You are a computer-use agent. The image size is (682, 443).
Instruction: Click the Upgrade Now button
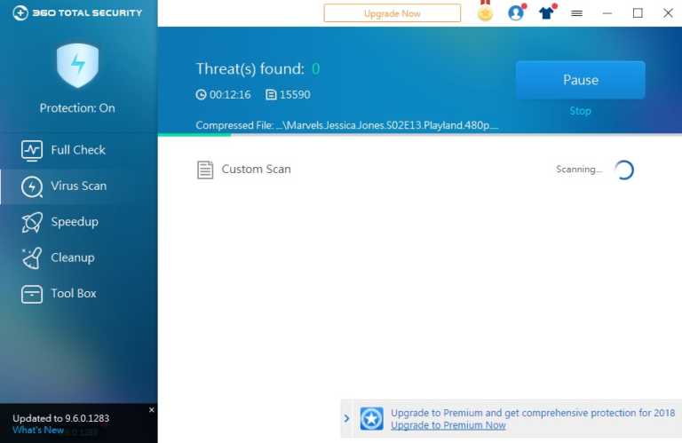[392, 13]
